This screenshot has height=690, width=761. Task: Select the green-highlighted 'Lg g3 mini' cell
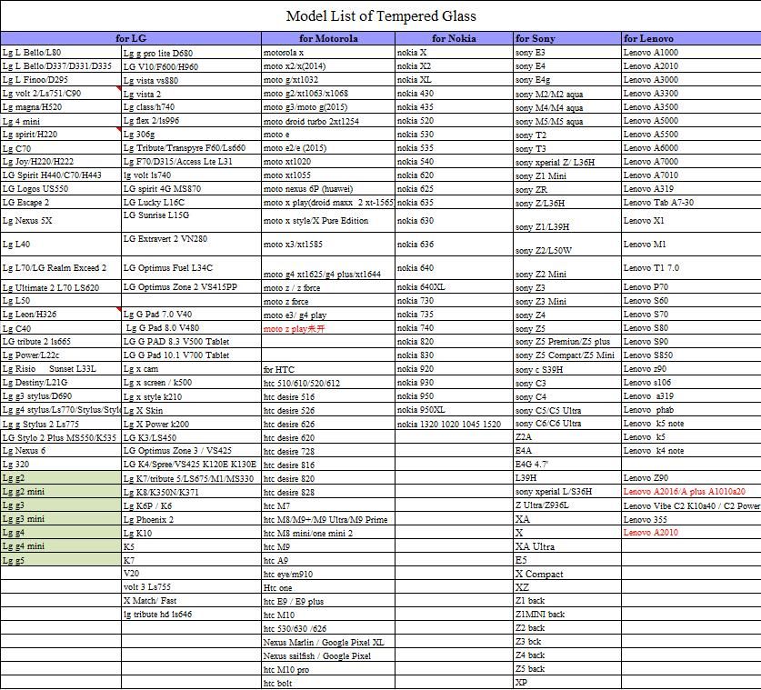[x=61, y=519]
